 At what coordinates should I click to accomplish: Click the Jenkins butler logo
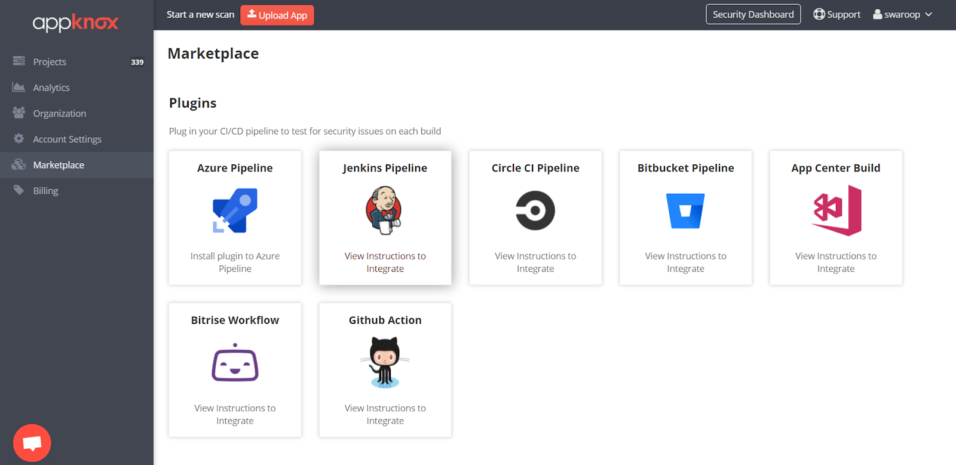click(x=384, y=210)
